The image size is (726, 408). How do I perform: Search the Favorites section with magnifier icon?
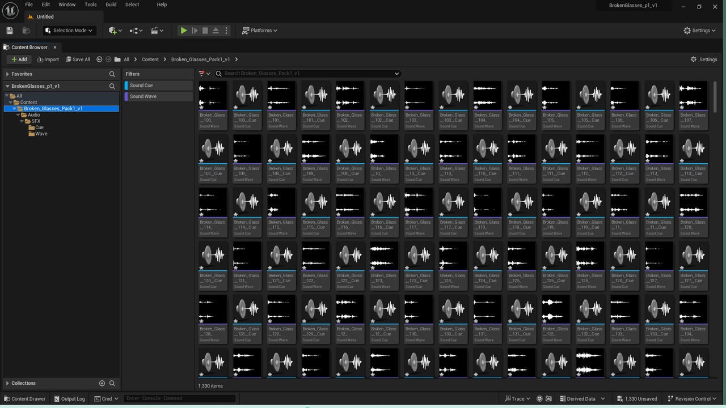pos(112,74)
